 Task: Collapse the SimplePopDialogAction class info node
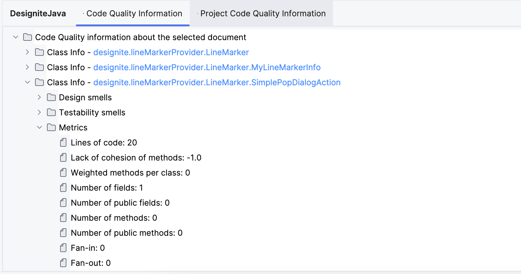click(x=28, y=82)
